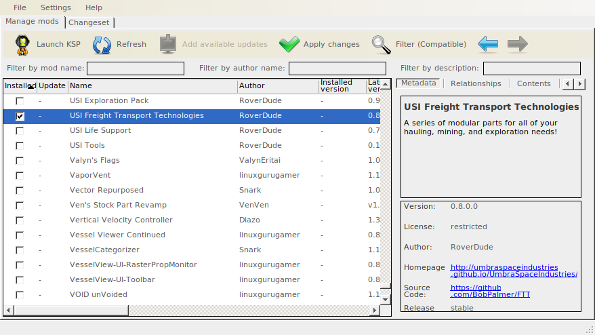Image resolution: width=595 pixels, height=335 pixels.
Task: Switch to the Changeset tab
Action: pyautogui.click(x=89, y=22)
